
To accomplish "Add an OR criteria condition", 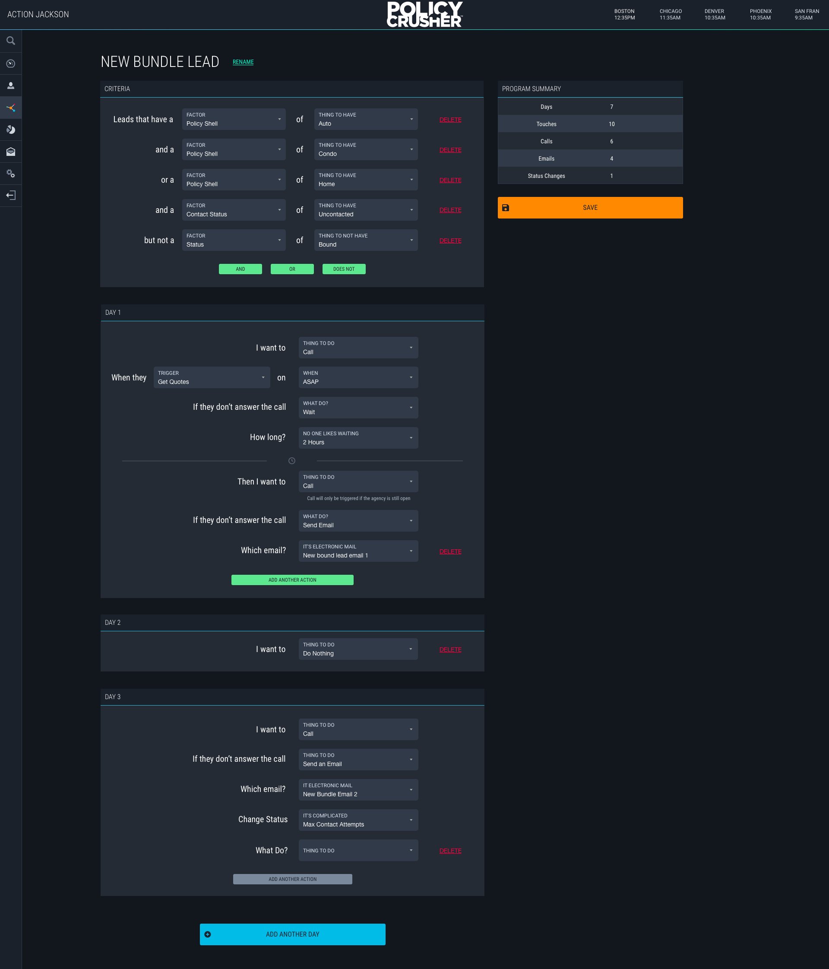I will 292,269.
